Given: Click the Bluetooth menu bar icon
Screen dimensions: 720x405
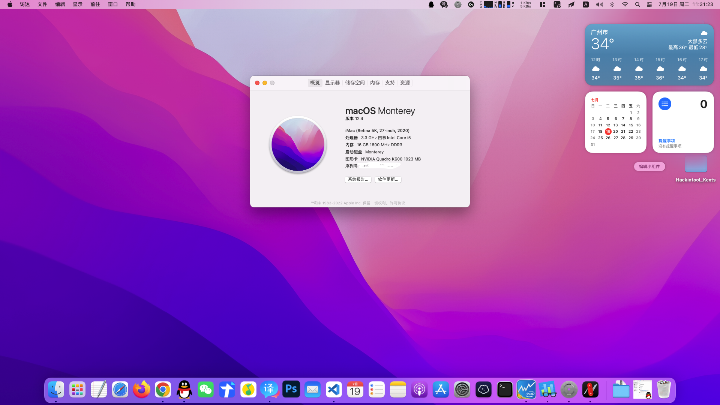Looking at the screenshot, I should [x=612, y=4].
